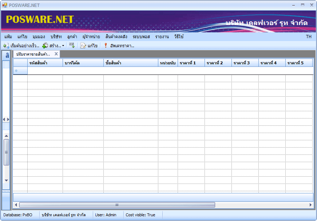Click the new row asterisk marker
This screenshot has width=317, height=221.
pos(16,71)
